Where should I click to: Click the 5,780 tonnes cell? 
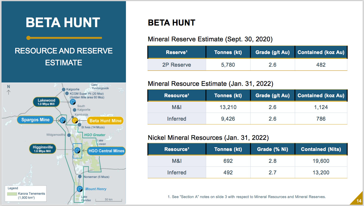coord(228,65)
